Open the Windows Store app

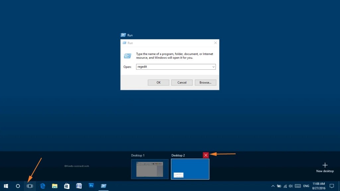pyautogui.click(x=66, y=186)
